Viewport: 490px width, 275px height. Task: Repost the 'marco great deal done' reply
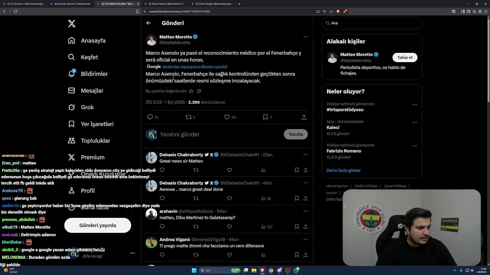click(x=196, y=198)
